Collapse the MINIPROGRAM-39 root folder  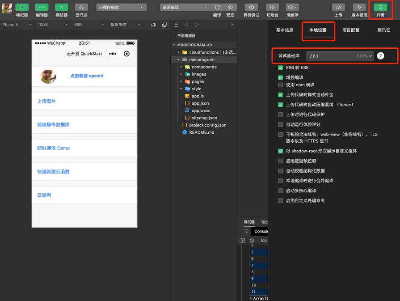174,45
